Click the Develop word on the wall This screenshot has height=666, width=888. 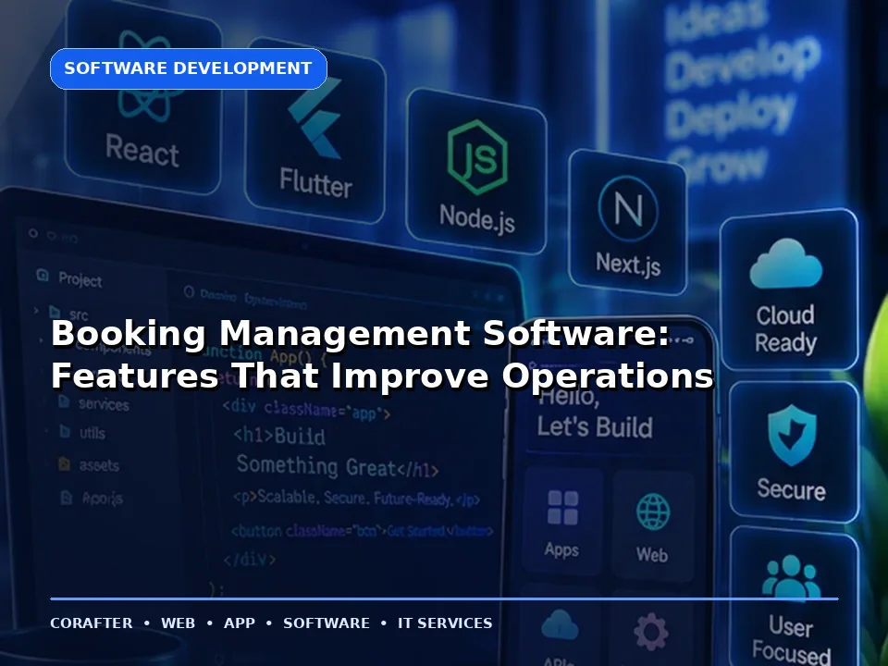743,62
